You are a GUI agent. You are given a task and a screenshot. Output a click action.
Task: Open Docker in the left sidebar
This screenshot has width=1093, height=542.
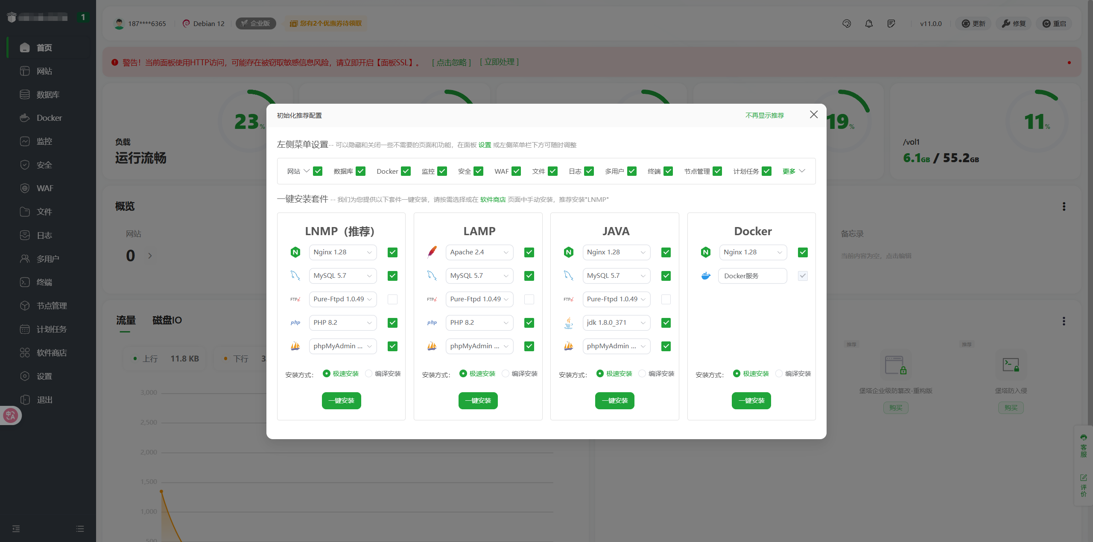[x=49, y=118]
